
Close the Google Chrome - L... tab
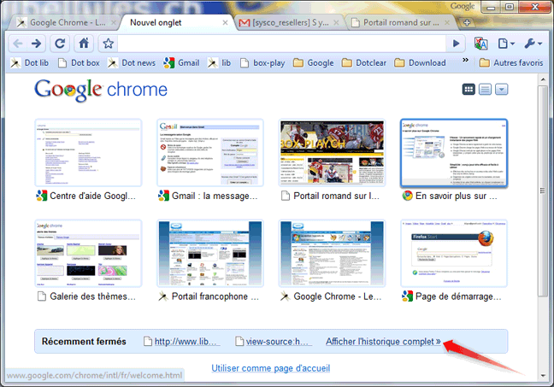114,22
